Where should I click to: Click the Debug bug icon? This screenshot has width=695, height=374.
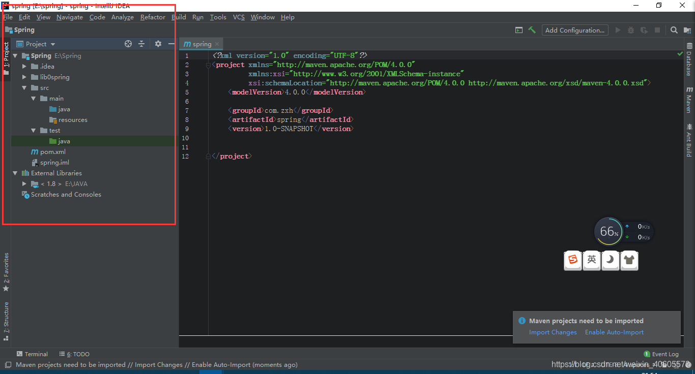[x=631, y=30]
